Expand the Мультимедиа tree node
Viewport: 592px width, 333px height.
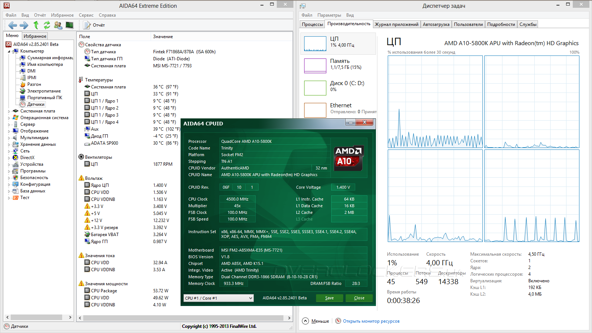tap(9, 138)
